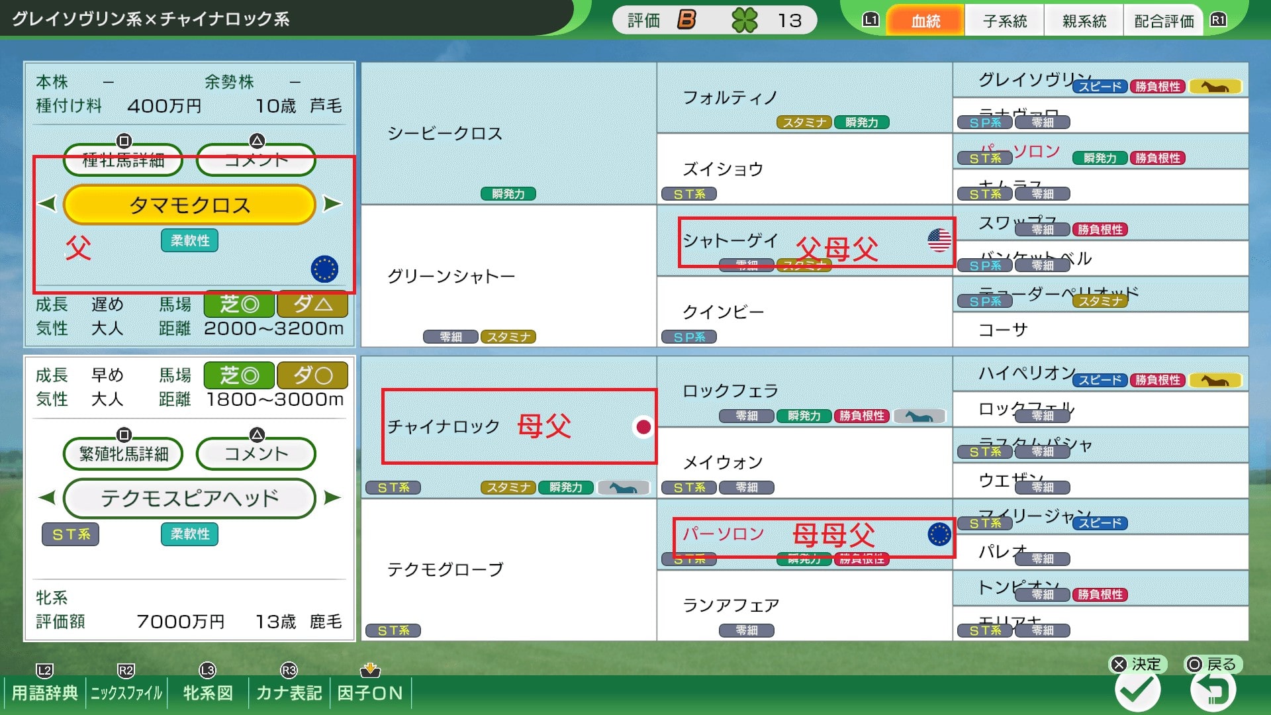Click the B evaluation rank icon
This screenshot has width=1271, height=715.
686,20
